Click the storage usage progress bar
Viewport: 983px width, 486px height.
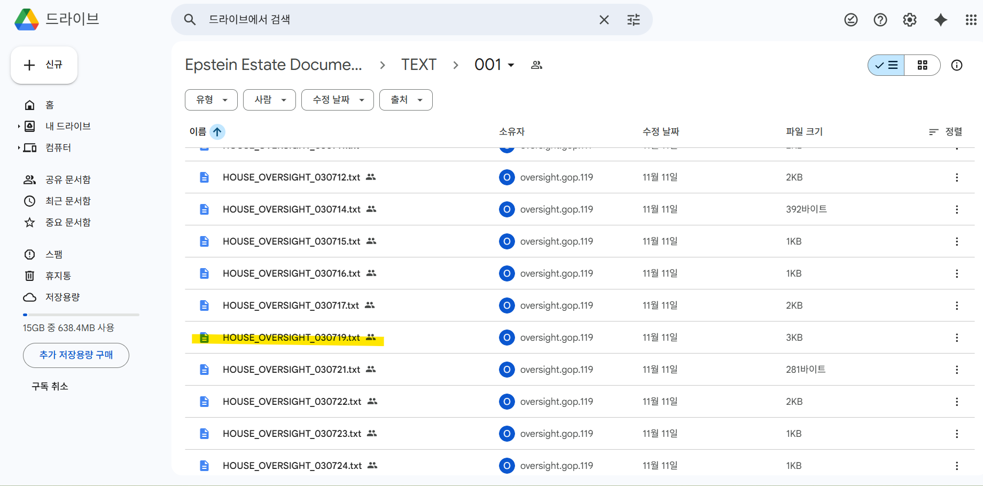[x=81, y=315]
